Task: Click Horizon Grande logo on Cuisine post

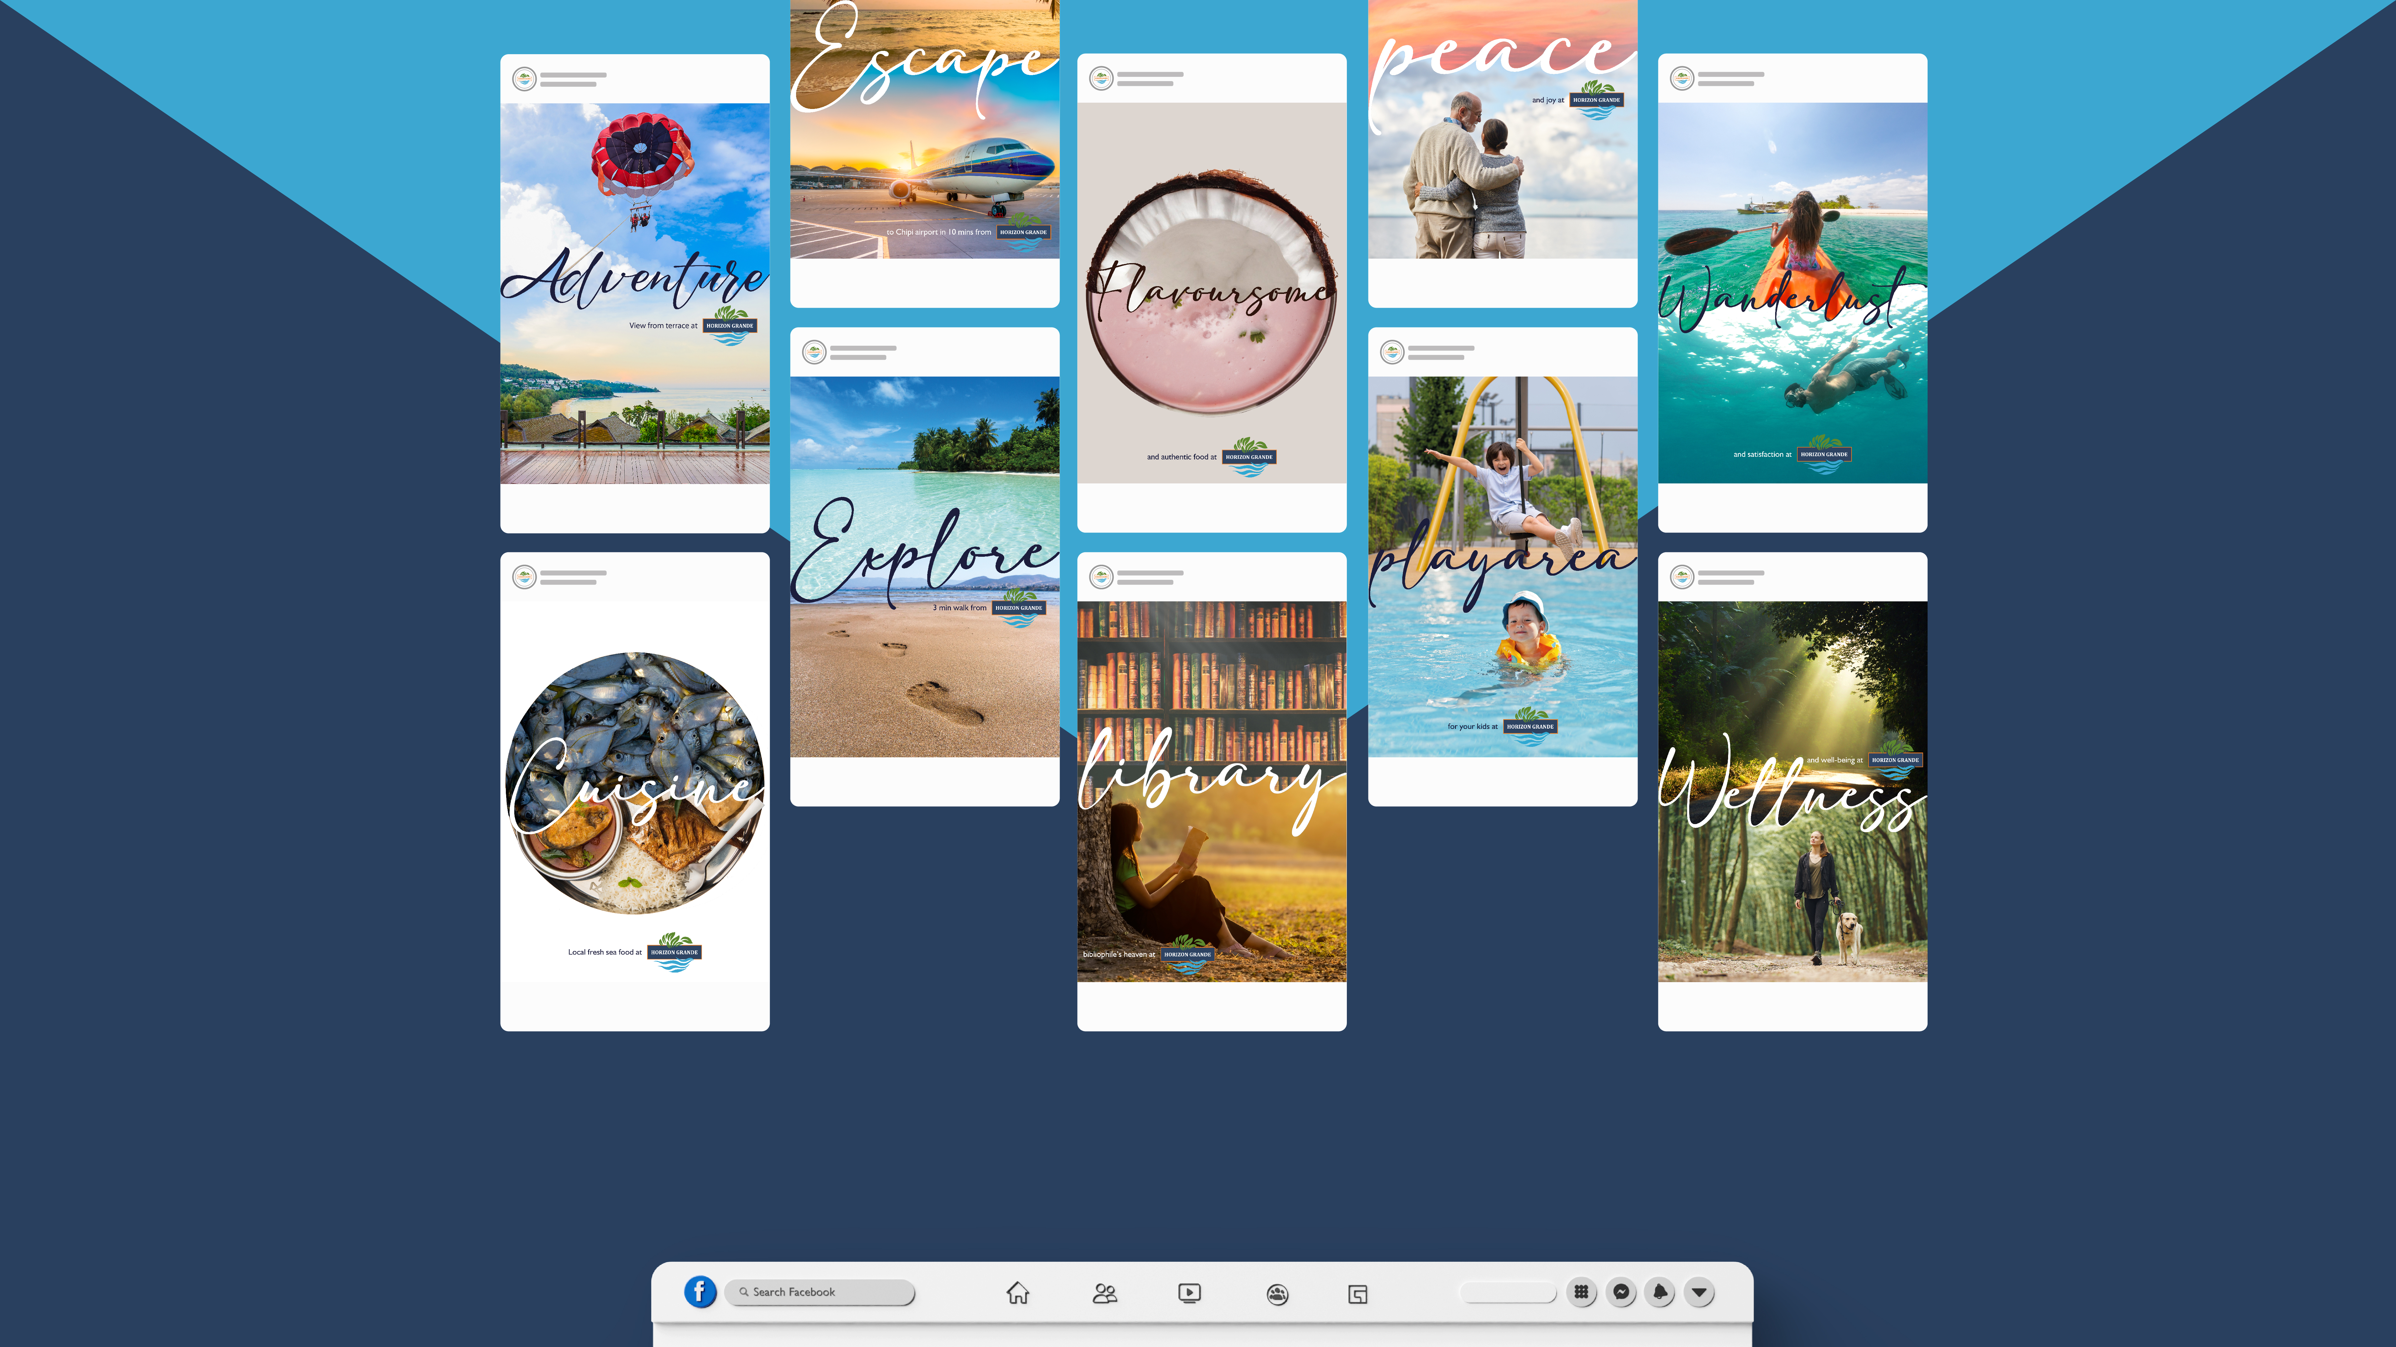Action: [674, 952]
